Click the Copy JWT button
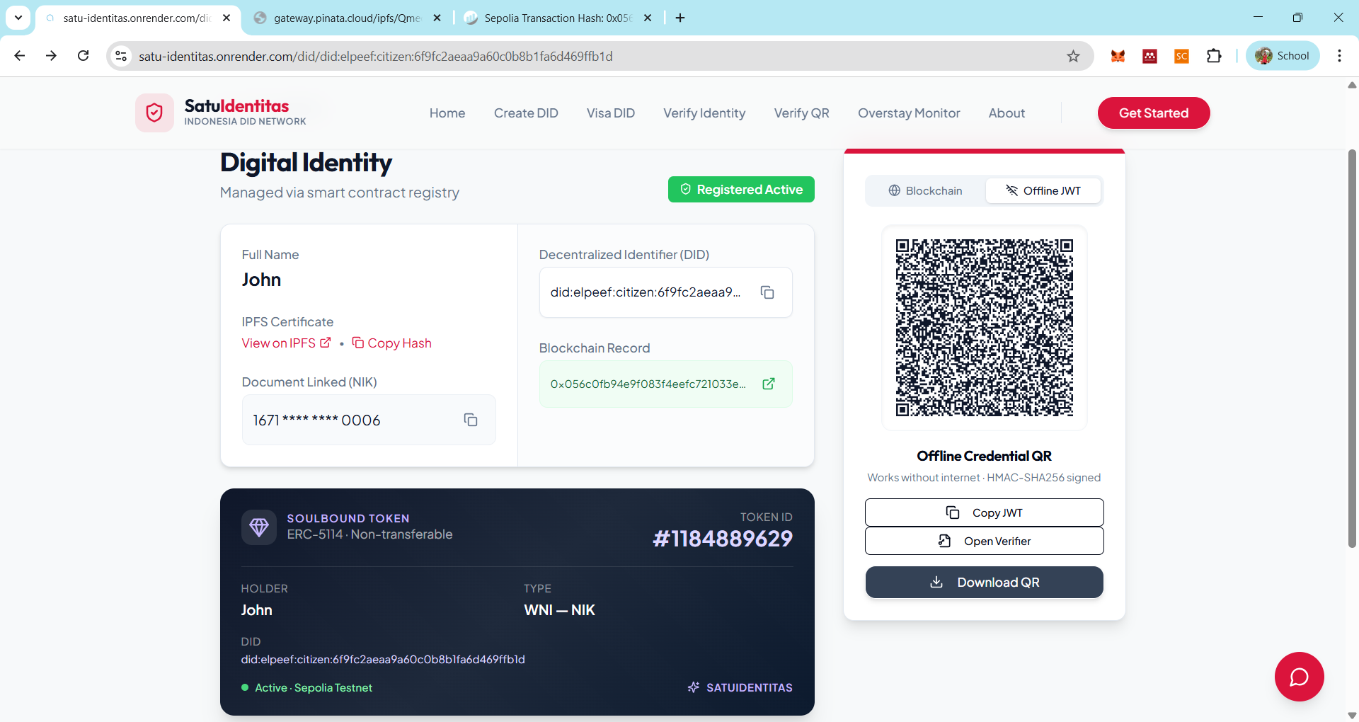The height and width of the screenshot is (722, 1359). click(x=984, y=512)
